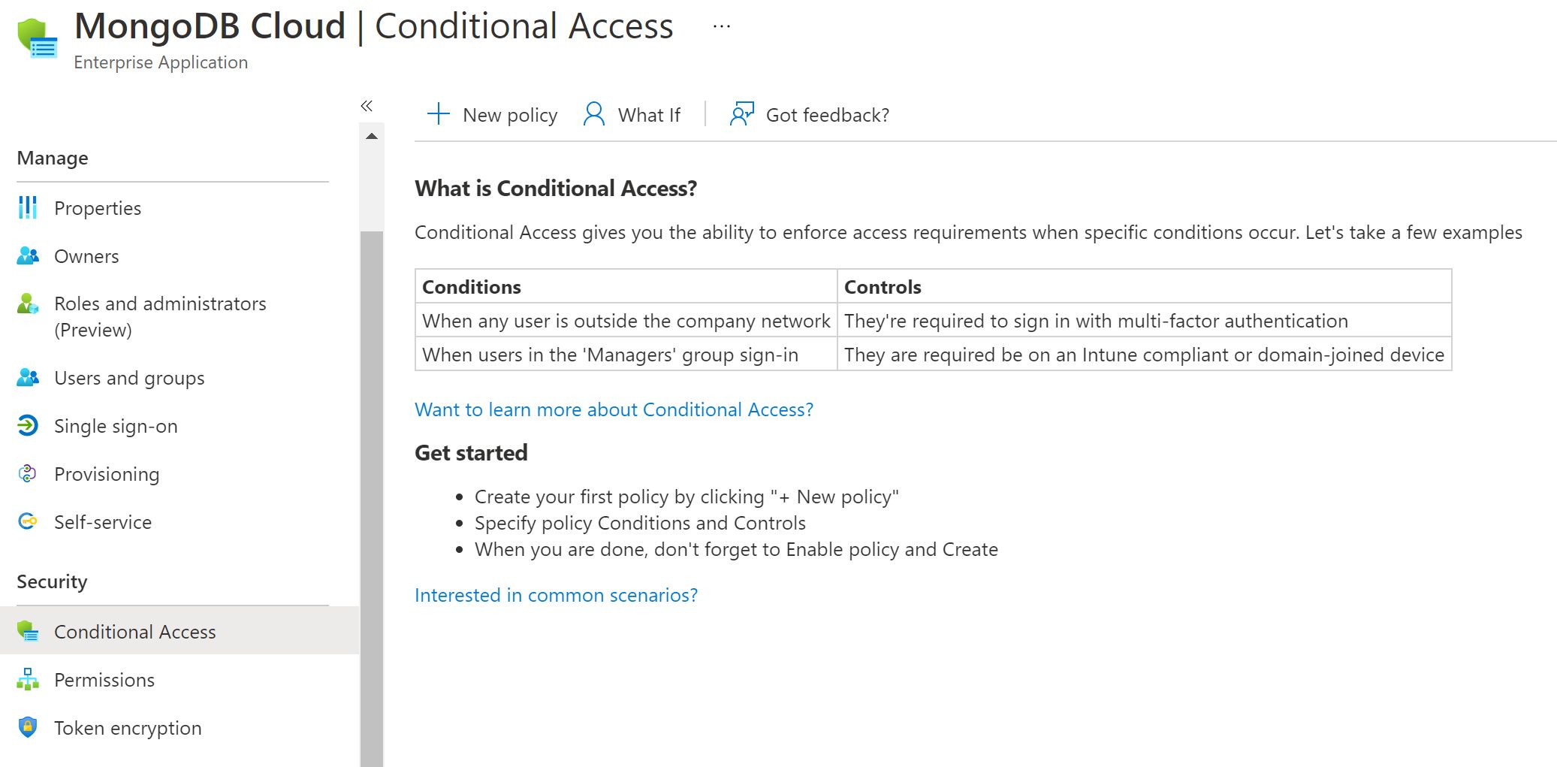Open the What If tool
Viewport: 1557px width, 767px height.
[632, 115]
